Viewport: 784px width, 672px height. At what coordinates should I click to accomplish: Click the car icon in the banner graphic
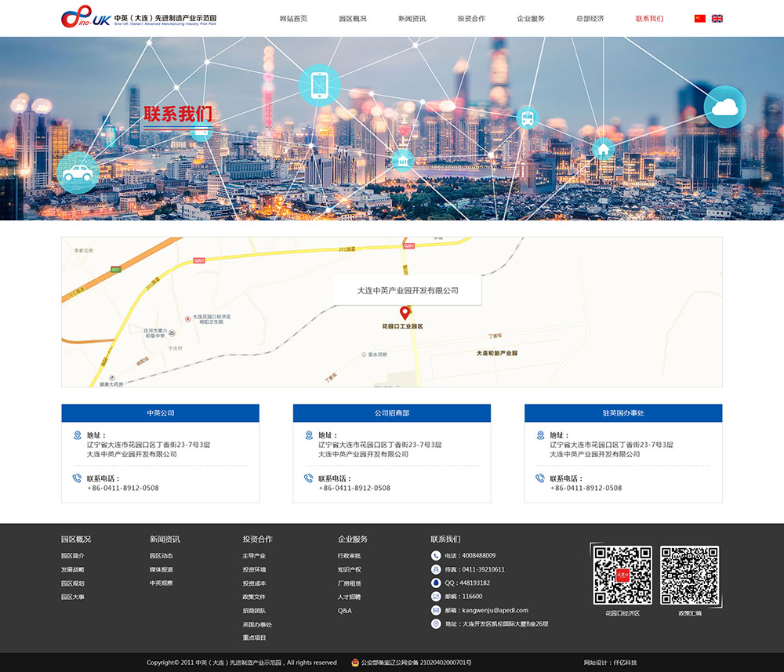point(78,174)
